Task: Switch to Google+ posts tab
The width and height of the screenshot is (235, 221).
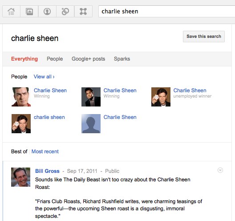Action: [x=88, y=59]
